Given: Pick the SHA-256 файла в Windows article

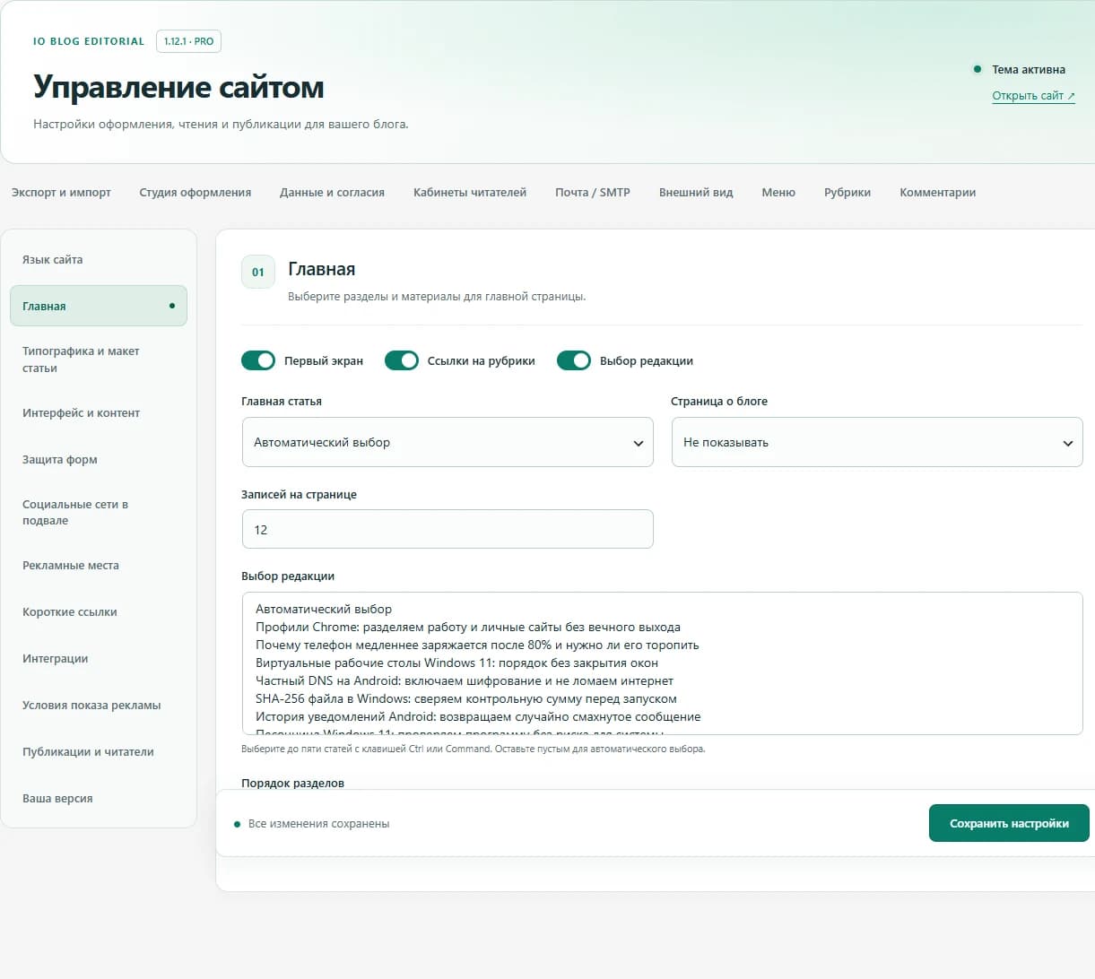Looking at the screenshot, I should tap(662, 698).
